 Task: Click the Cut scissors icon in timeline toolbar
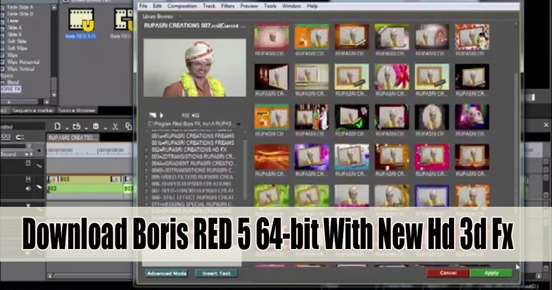click(115, 126)
